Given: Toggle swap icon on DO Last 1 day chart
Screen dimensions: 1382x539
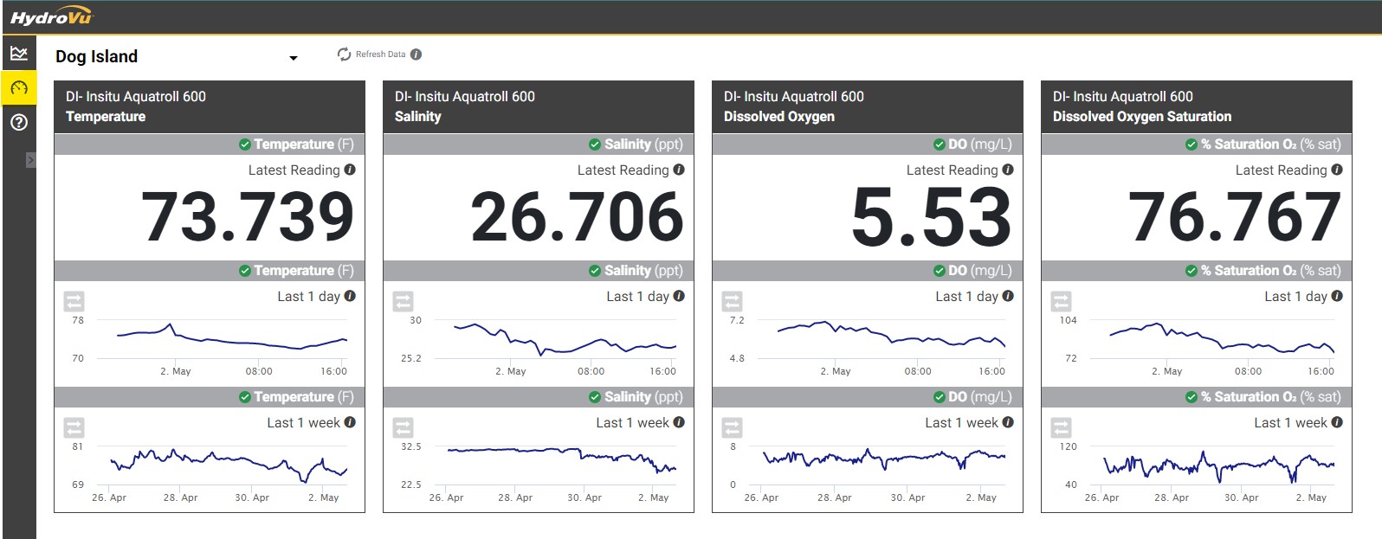Looking at the screenshot, I should (733, 301).
